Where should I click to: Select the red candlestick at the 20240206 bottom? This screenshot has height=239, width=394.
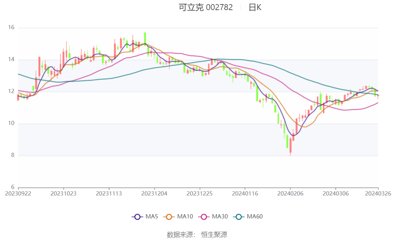tap(291, 146)
